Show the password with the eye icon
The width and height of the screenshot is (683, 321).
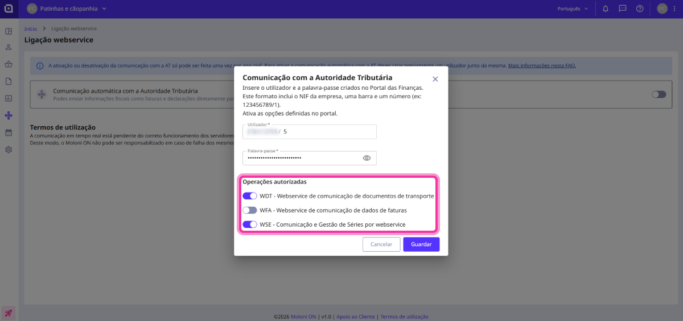(x=367, y=158)
